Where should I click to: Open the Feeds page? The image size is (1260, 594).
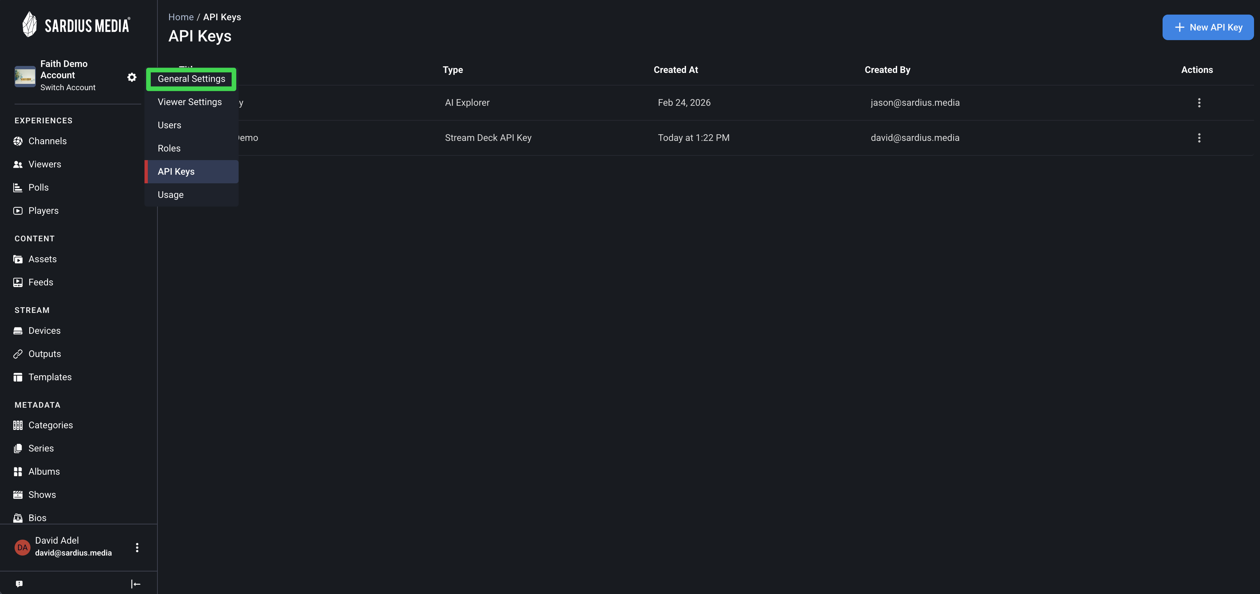(41, 282)
